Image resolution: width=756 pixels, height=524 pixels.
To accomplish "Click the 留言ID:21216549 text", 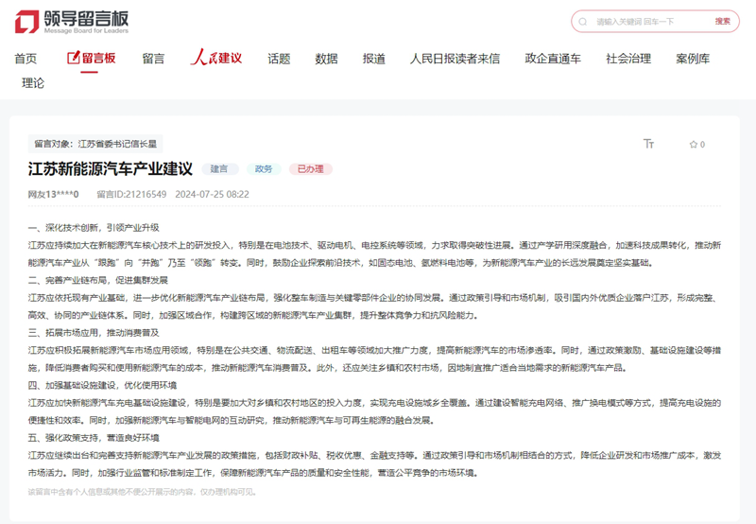I will pyautogui.click(x=131, y=195).
